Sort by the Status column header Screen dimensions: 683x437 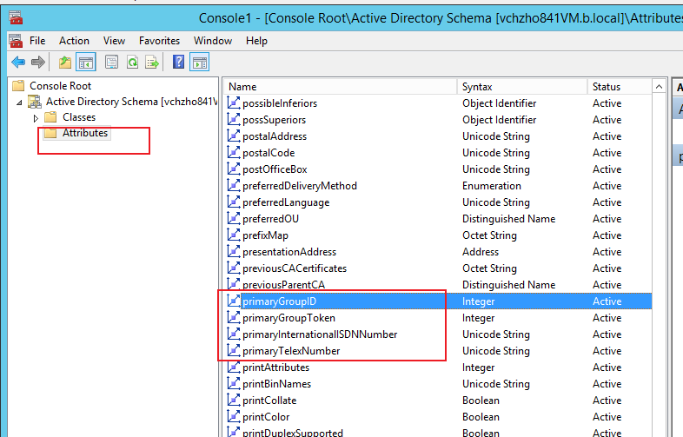(x=620, y=87)
